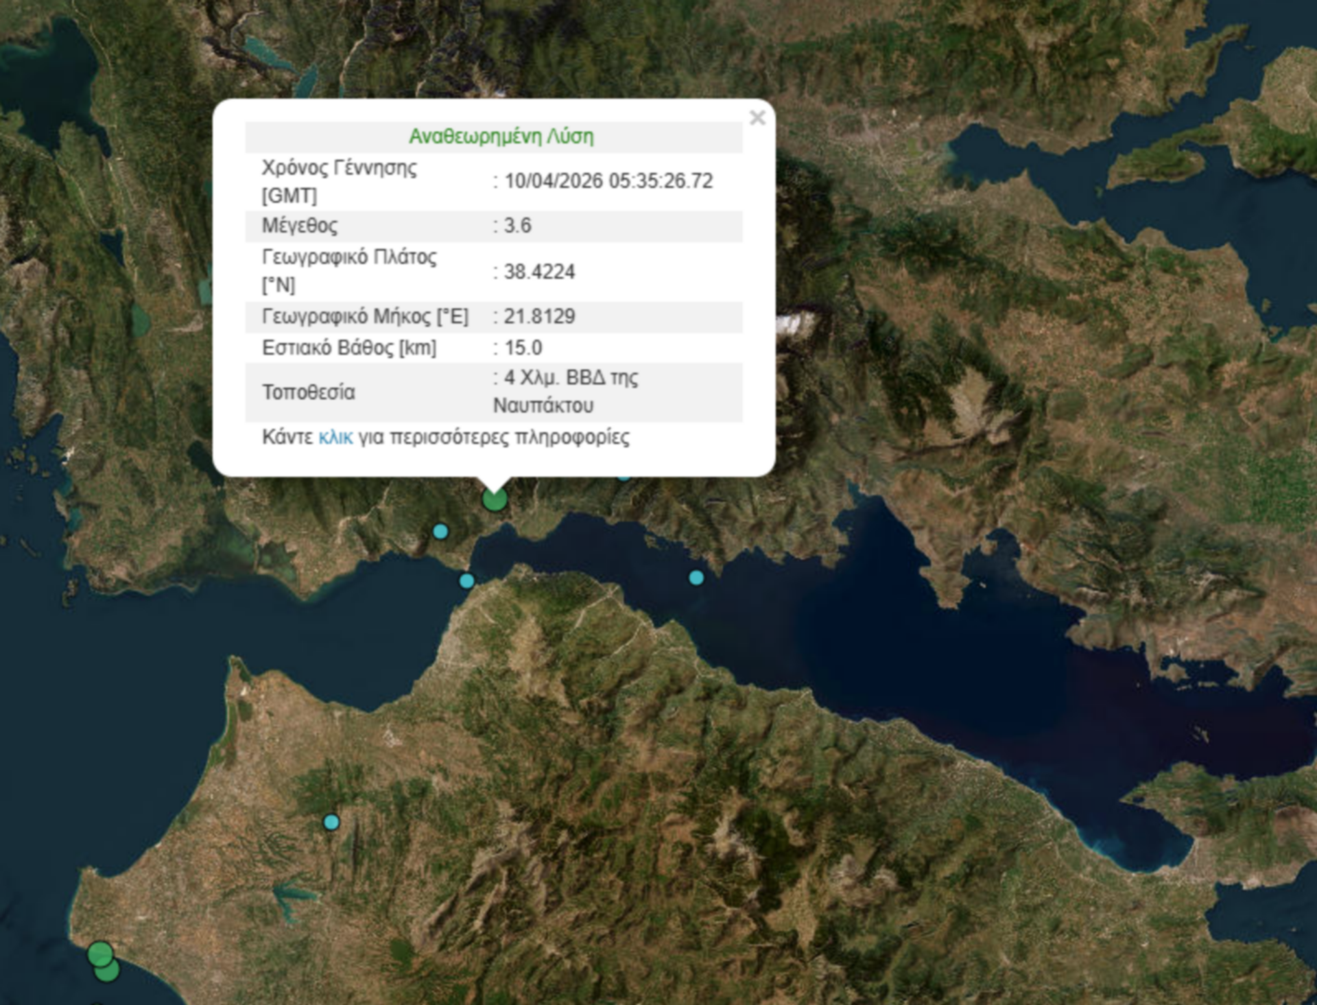Select the cyan marker on land west of Nafpaktos
This screenshot has height=1005, width=1317.
(440, 531)
